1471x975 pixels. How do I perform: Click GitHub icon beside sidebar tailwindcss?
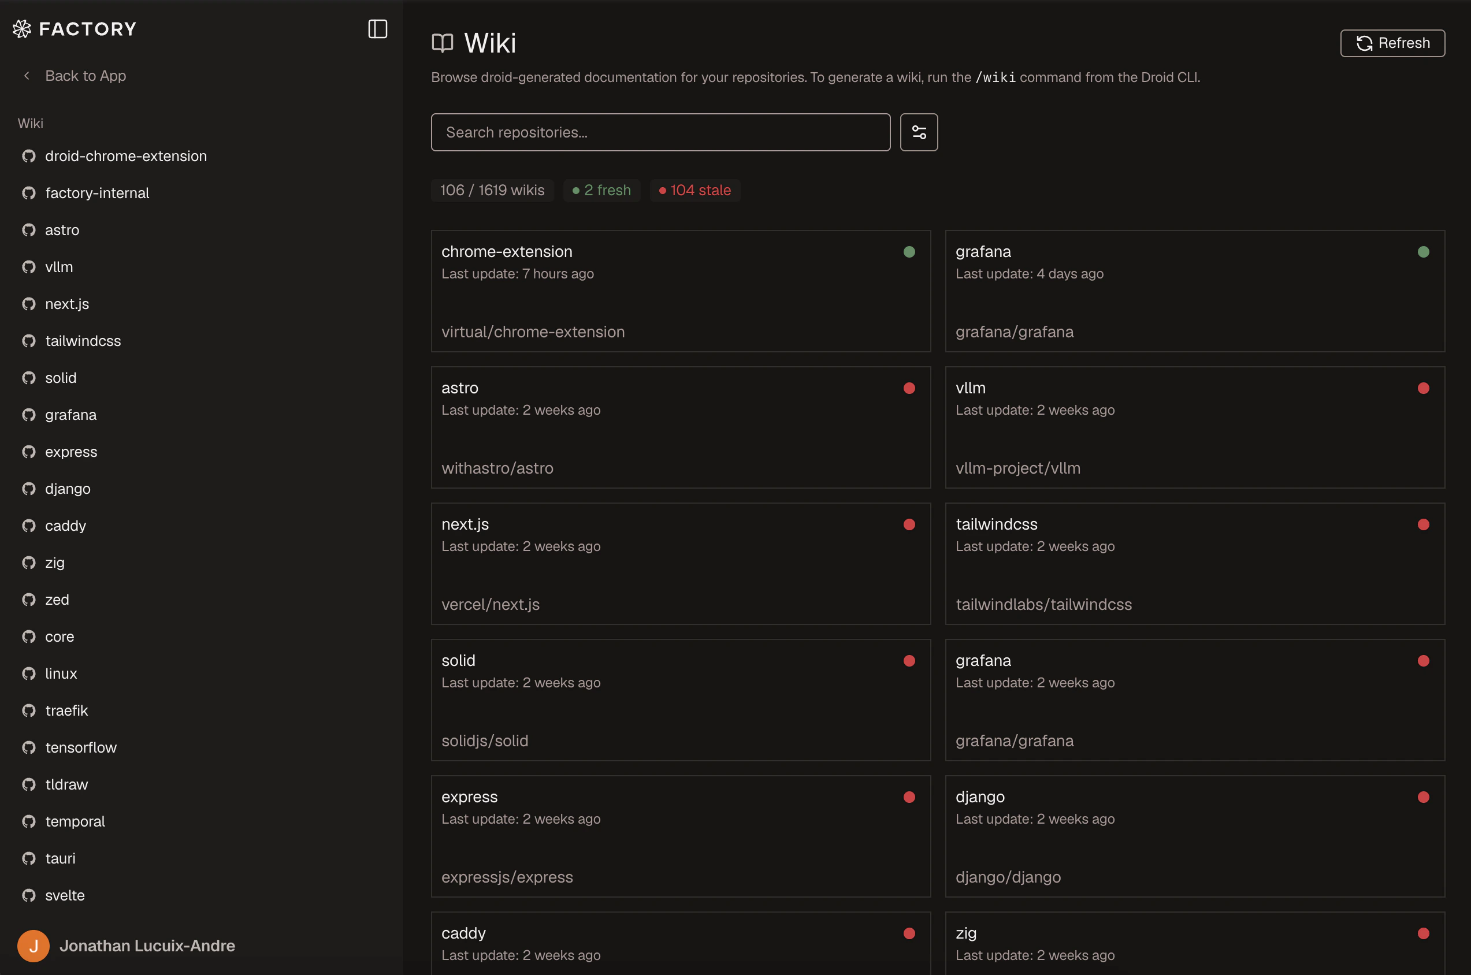coord(29,341)
